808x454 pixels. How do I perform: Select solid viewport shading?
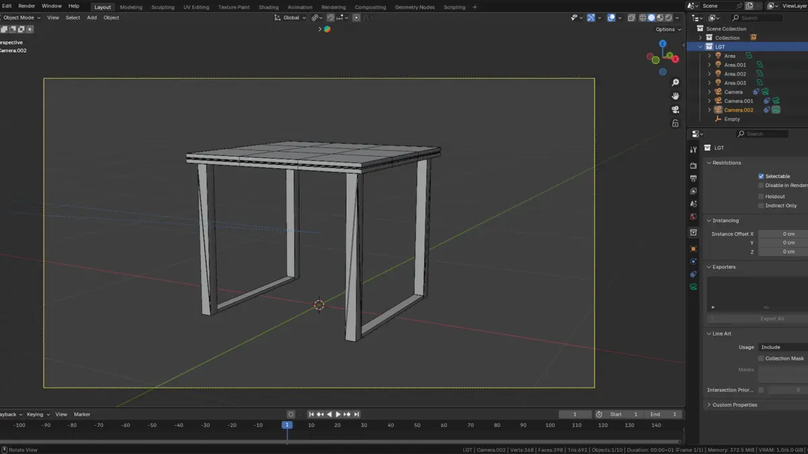click(651, 17)
